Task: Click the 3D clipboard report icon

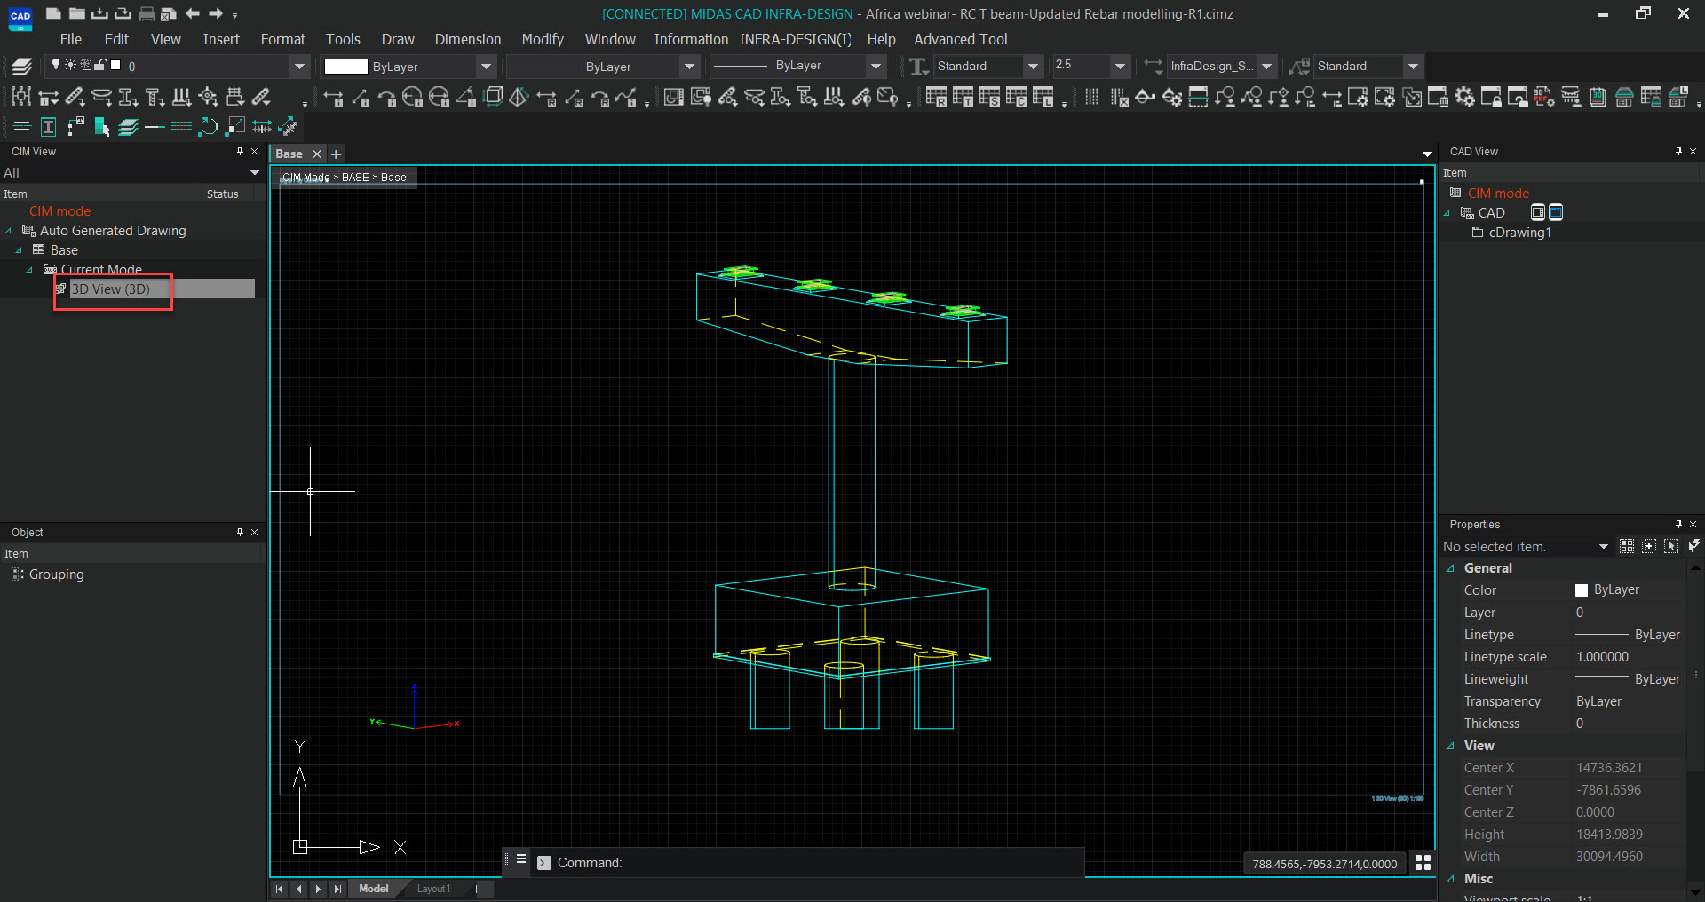Action: click(1598, 97)
